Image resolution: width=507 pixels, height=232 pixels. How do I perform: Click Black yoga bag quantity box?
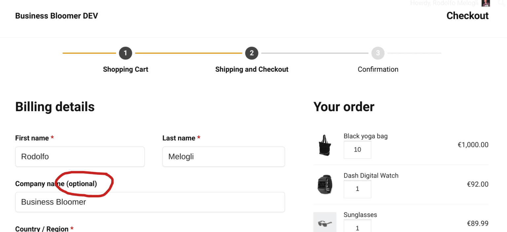pyautogui.click(x=357, y=150)
